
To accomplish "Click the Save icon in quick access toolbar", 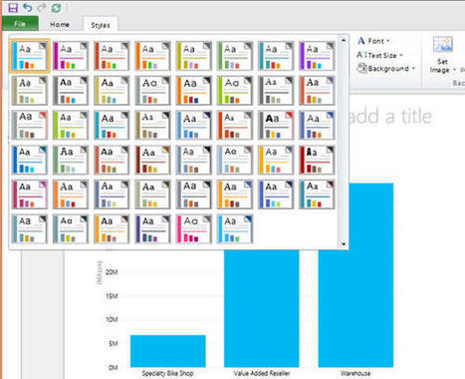I will [13, 7].
